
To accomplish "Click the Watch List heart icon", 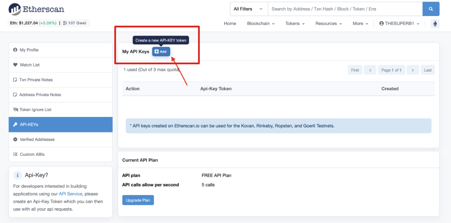I will pos(15,65).
